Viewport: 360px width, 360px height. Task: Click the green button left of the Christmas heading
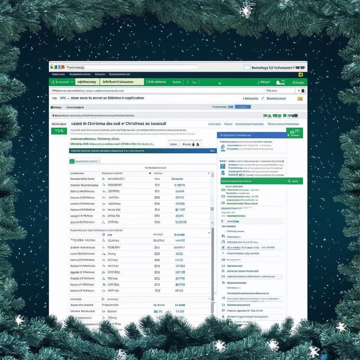point(59,131)
